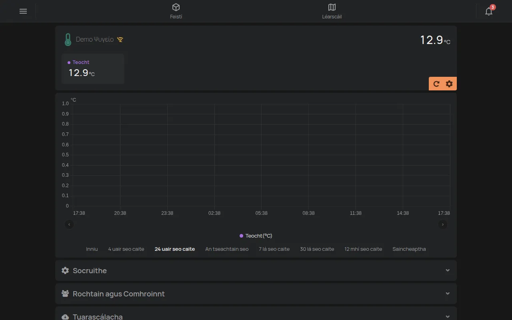Viewport: 512px width, 320px height.
Task: Open the orange gear settings icon
Action: (x=449, y=84)
